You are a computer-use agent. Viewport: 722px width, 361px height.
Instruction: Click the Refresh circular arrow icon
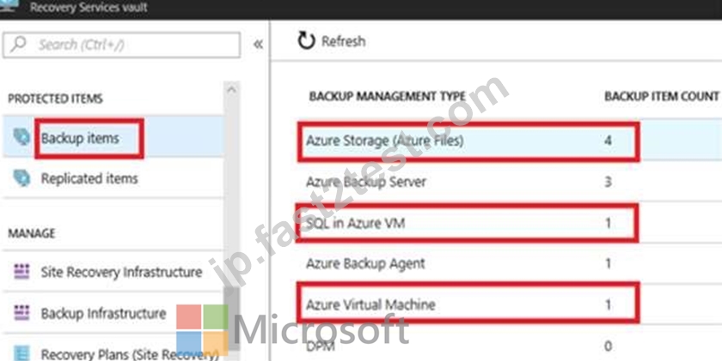tap(306, 41)
